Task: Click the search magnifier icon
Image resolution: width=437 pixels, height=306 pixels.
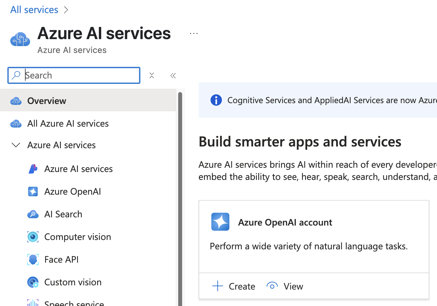Action: point(16,75)
